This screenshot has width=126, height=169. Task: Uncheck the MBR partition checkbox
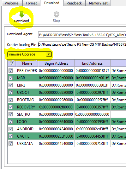coord(11,78)
